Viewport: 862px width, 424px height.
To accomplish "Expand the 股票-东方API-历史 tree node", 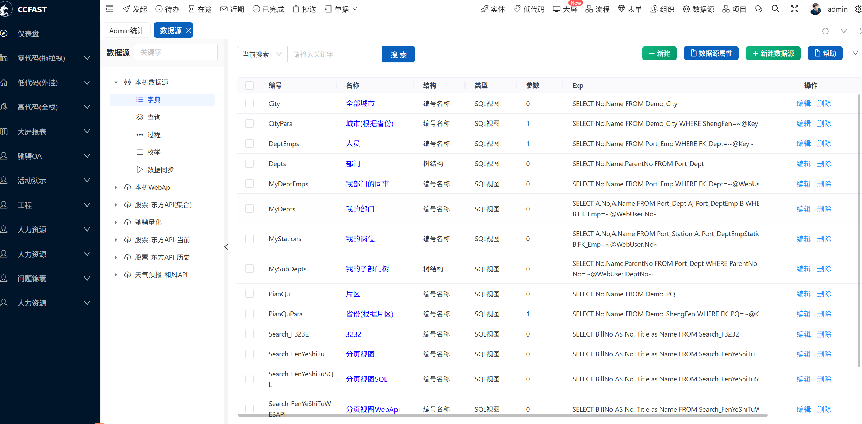I will (x=116, y=257).
